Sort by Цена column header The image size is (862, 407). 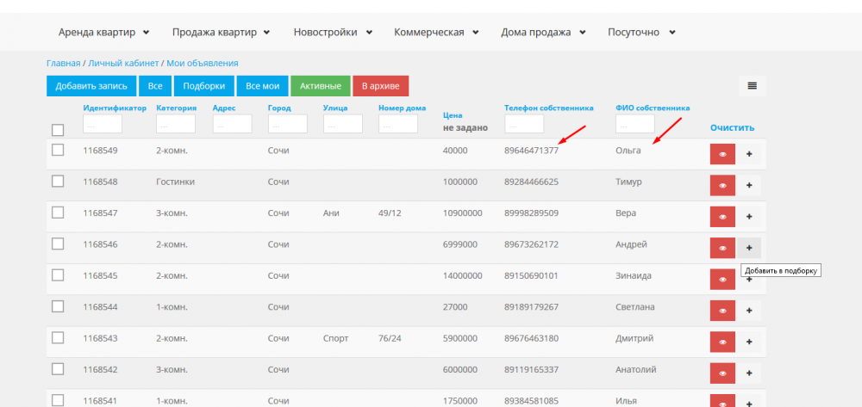tap(453, 114)
